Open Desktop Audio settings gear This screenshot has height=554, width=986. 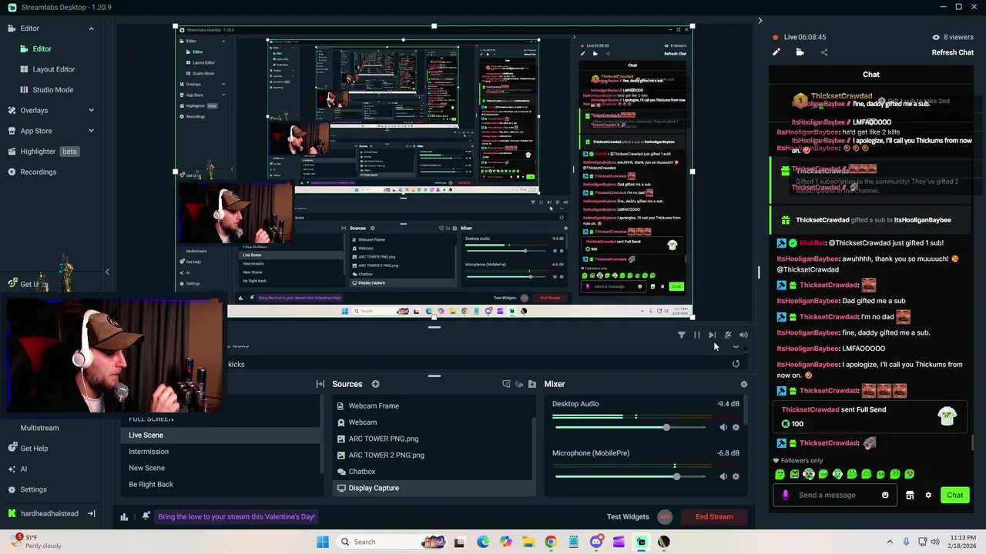point(736,427)
